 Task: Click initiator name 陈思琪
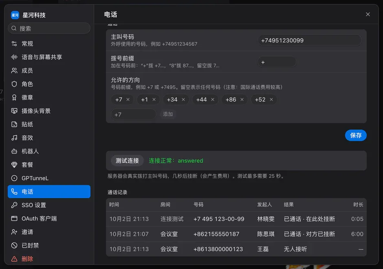266,234
